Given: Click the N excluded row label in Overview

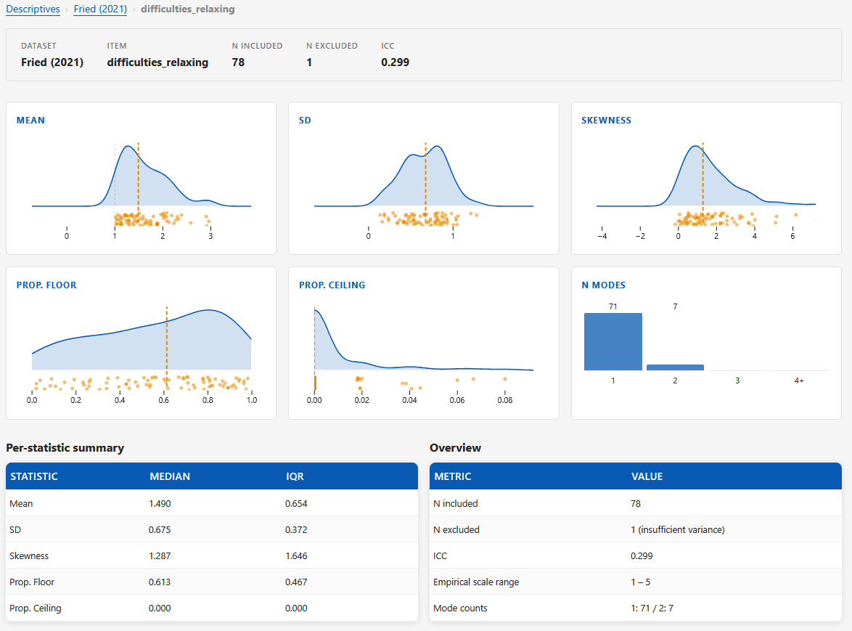Looking at the screenshot, I should (x=456, y=530).
